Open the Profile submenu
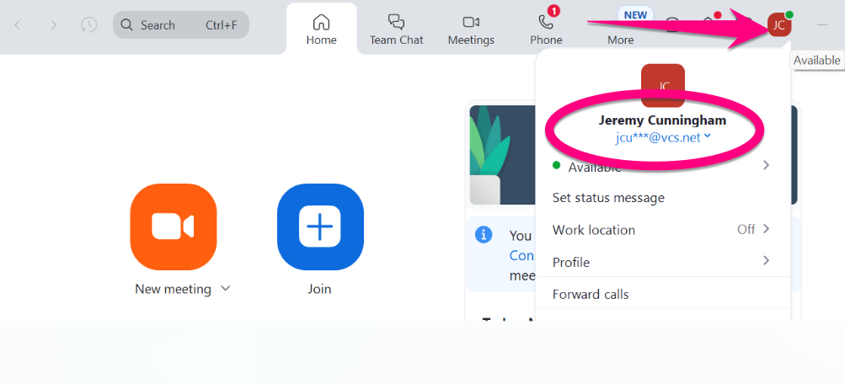Image resolution: width=845 pixels, height=384 pixels. coord(765,262)
